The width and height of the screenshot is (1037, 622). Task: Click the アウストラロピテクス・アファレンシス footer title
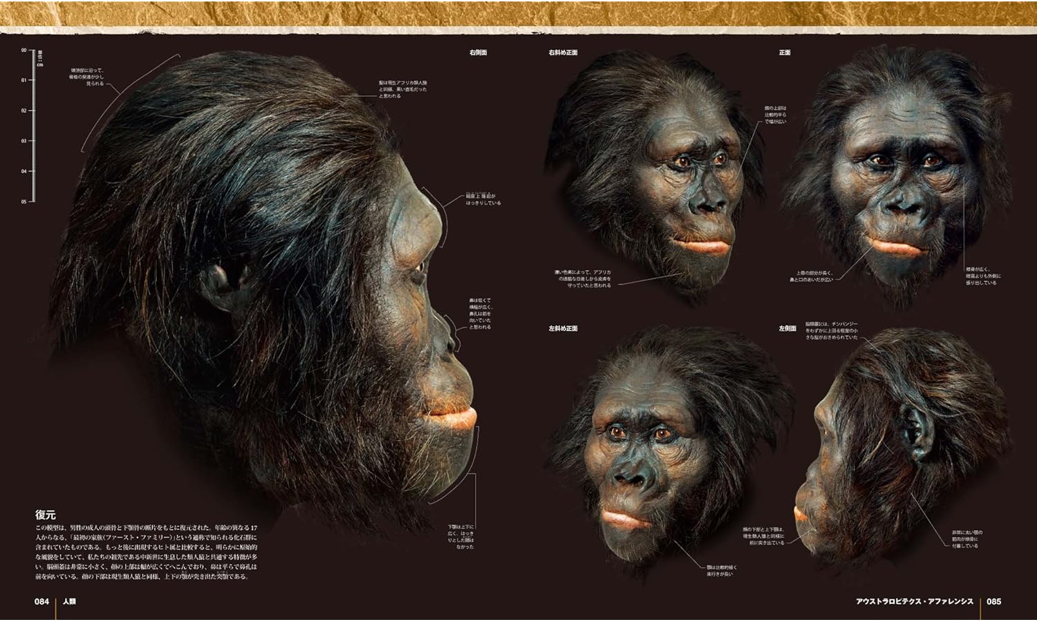[x=914, y=601]
